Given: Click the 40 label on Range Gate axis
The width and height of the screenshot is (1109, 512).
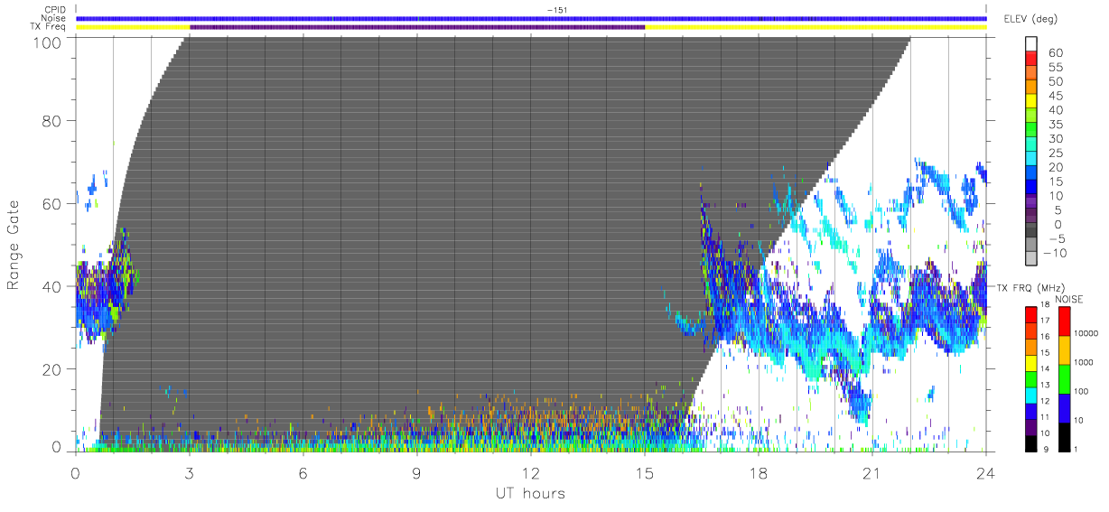Looking at the screenshot, I should 52,286.
